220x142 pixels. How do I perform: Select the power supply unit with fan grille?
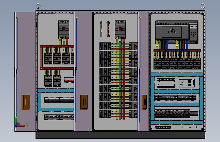[187, 83]
